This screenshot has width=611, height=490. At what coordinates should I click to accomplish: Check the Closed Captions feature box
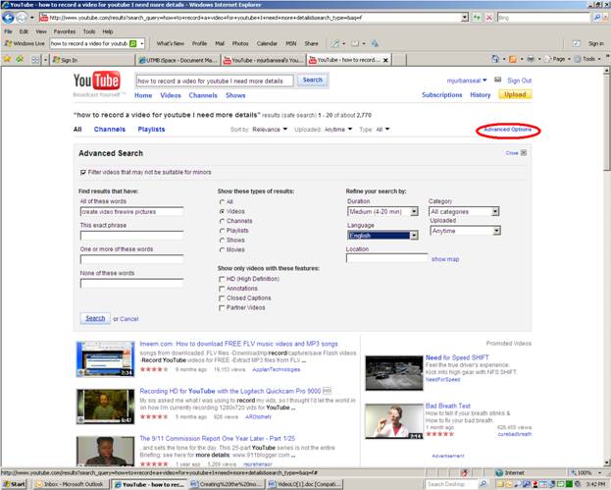[x=222, y=298]
